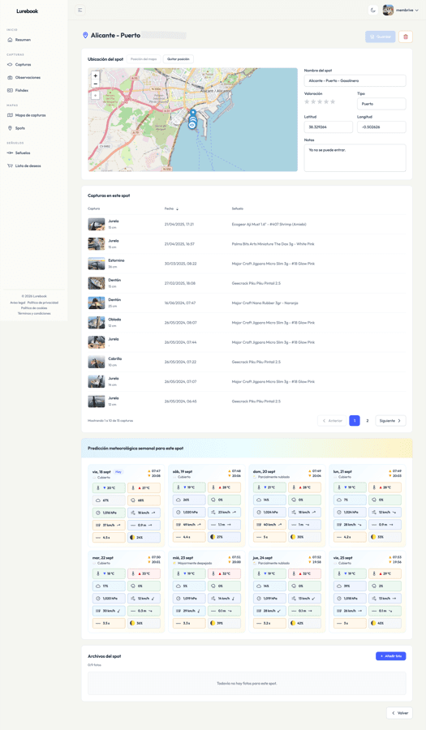Click the Notas text area

[x=355, y=158]
